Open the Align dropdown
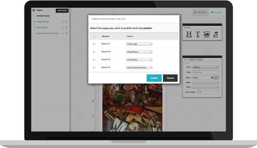The height and width of the screenshot is (148, 257). point(206,83)
